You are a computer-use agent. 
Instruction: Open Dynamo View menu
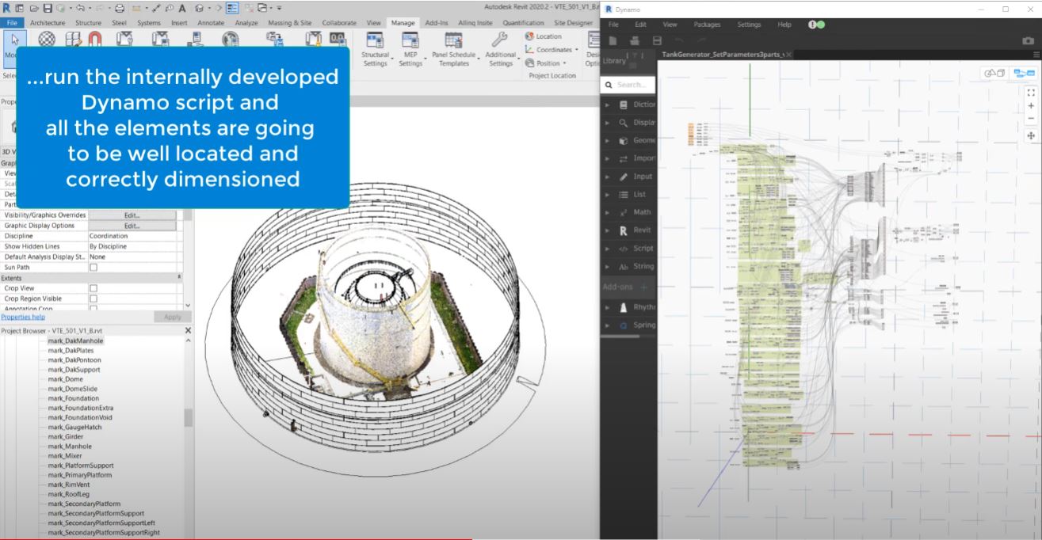click(x=670, y=25)
